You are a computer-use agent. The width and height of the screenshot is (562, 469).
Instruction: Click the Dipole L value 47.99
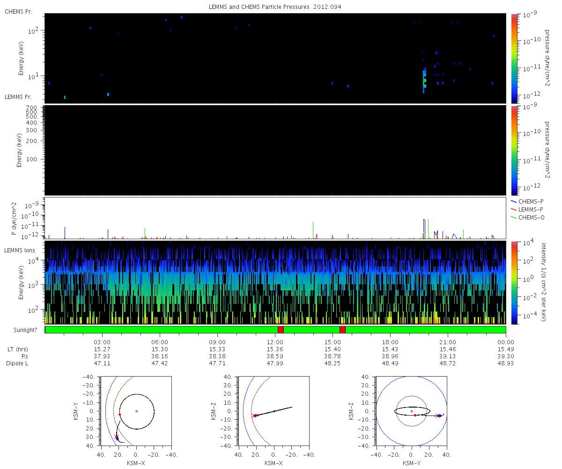275,363
